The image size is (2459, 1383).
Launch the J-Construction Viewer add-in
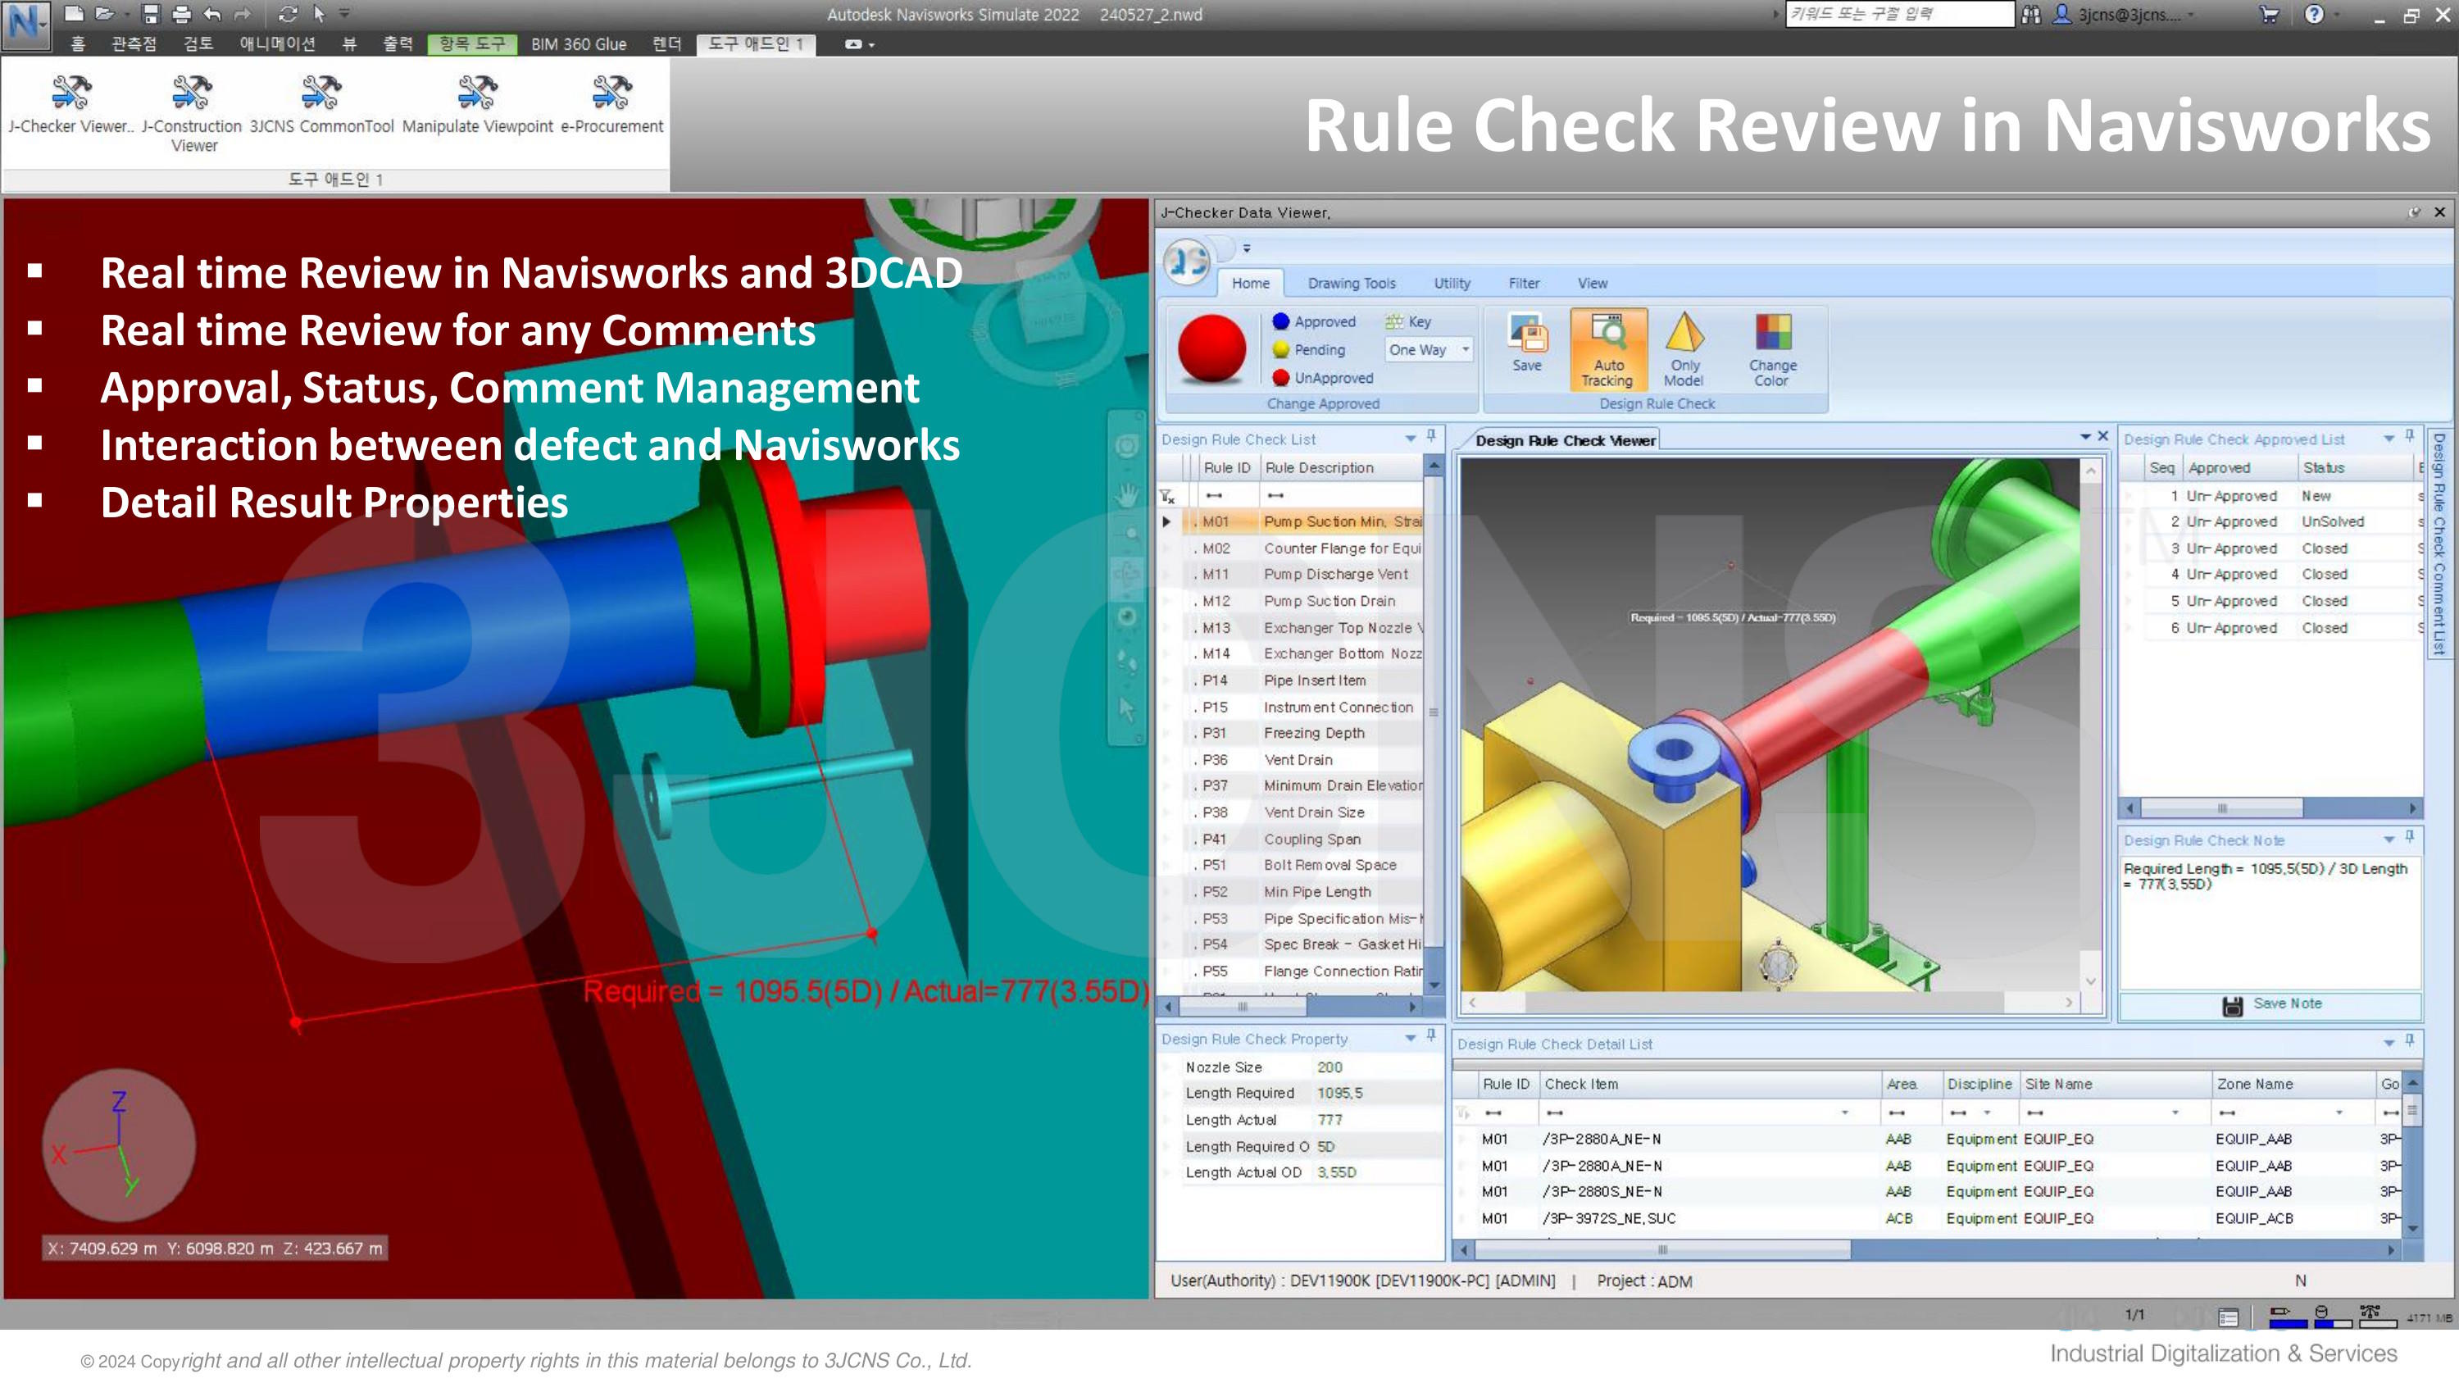192,112
